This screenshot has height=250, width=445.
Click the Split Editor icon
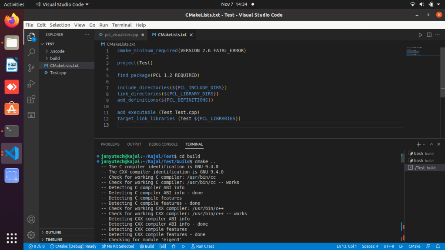429,35
